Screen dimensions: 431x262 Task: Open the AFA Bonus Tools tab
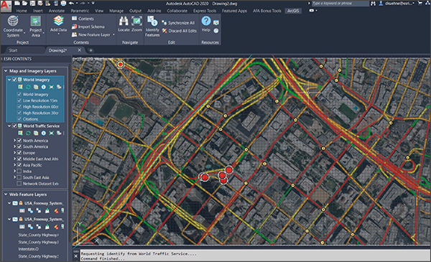(267, 11)
